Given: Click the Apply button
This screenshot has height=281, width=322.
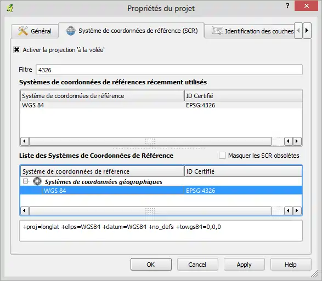Looking at the screenshot, I should 244,265.
